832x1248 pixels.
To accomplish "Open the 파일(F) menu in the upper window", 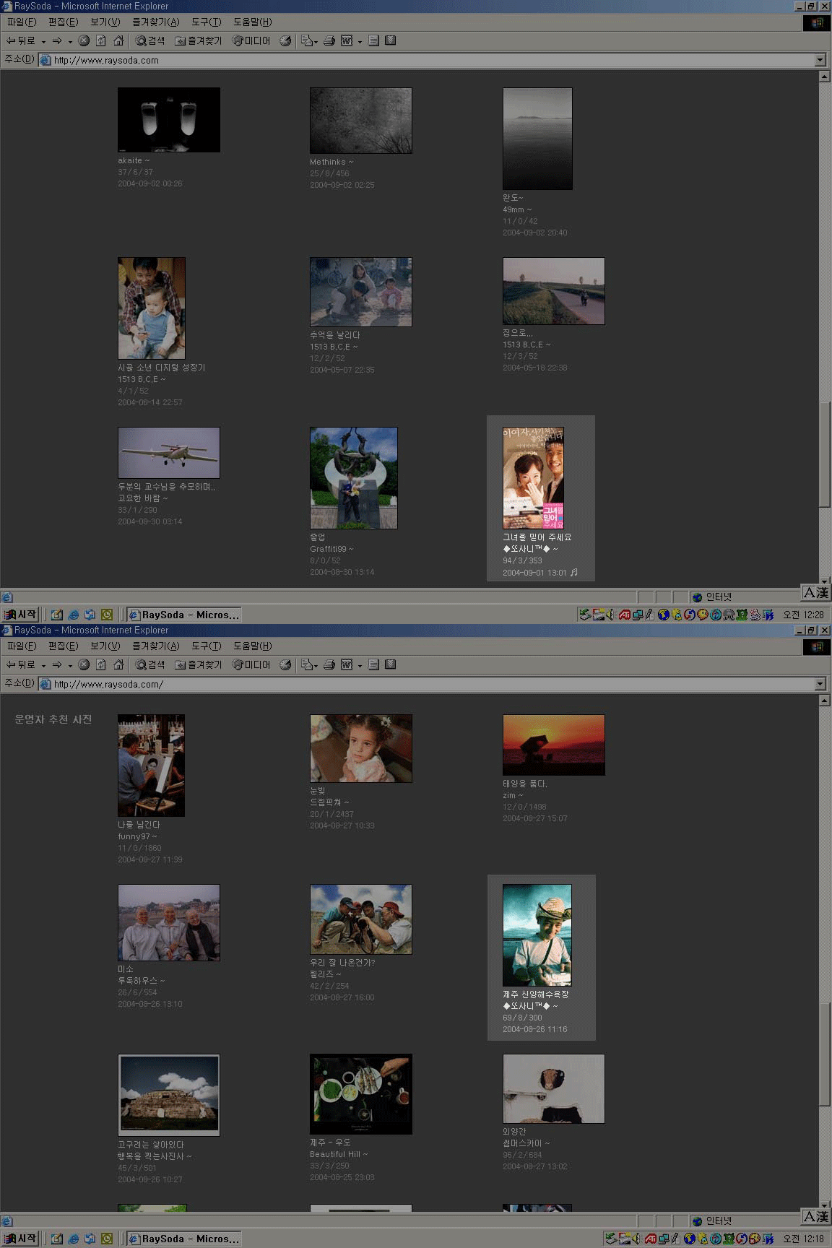I will [21, 22].
